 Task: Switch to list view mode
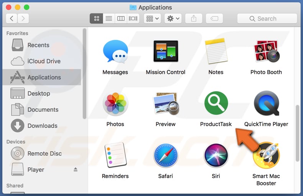point(109,18)
